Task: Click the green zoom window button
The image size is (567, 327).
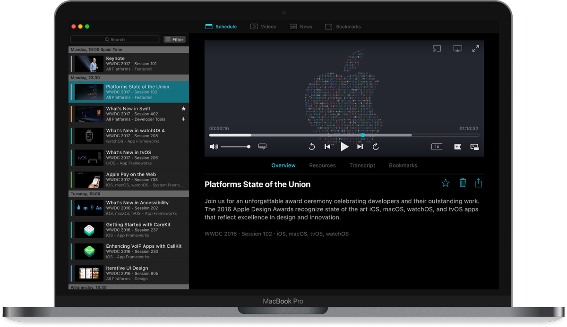Action: tap(87, 26)
